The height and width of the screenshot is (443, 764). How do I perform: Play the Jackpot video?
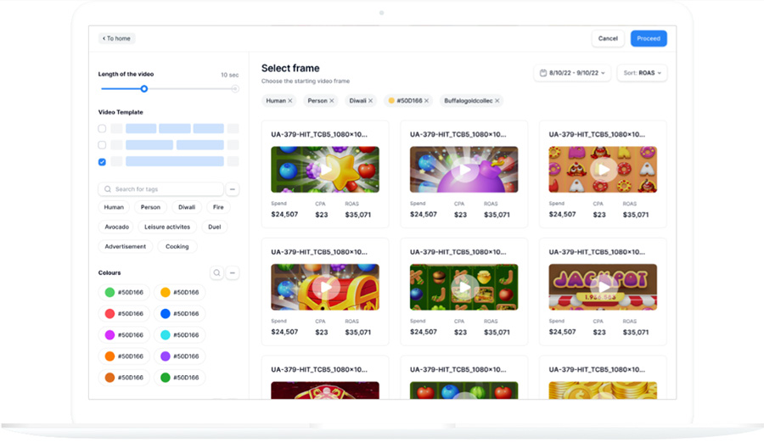603,287
